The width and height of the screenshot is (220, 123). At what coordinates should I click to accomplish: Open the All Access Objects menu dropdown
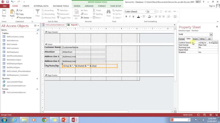point(35,26)
